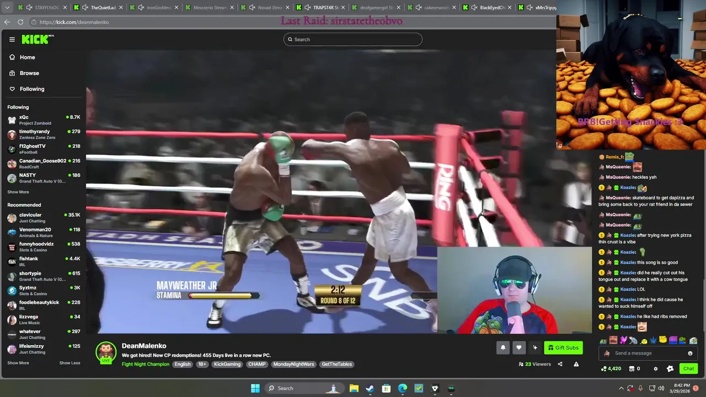Open foodiebeautykick recommended channel

pos(43,305)
